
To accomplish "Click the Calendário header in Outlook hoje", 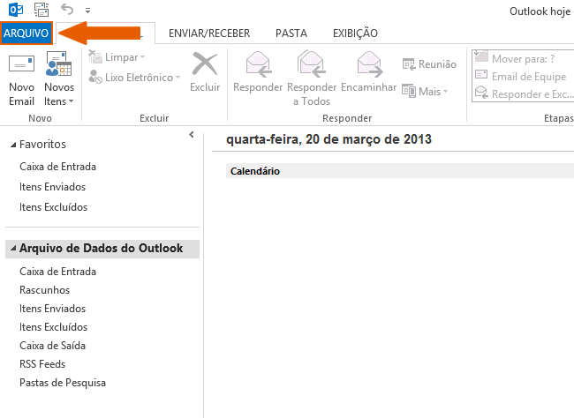I will point(255,171).
